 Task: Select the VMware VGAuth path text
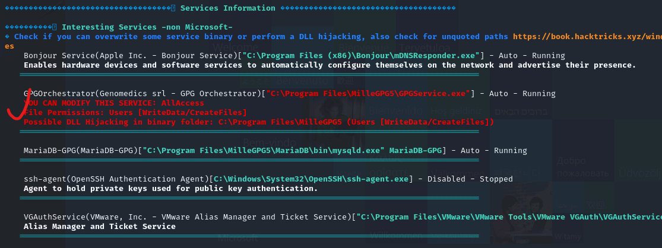click(x=509, y=217)
